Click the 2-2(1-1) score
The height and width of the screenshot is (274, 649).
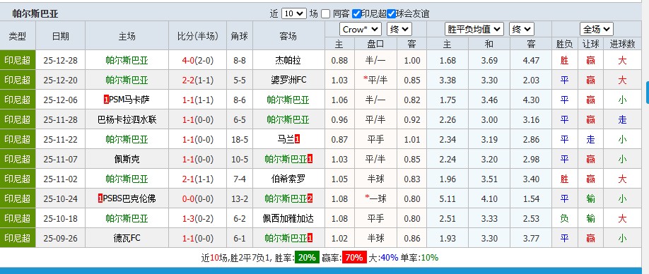click(x=197, y=80)
